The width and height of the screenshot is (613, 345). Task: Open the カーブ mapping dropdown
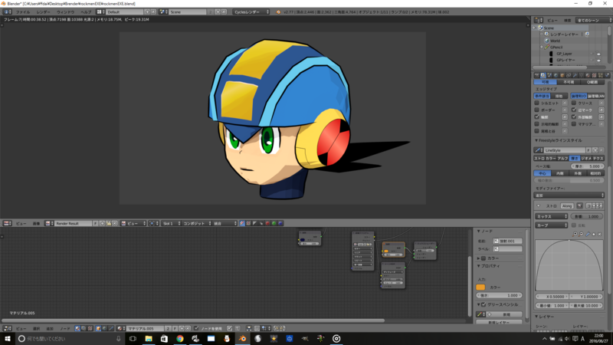click(x=551, y=225)
